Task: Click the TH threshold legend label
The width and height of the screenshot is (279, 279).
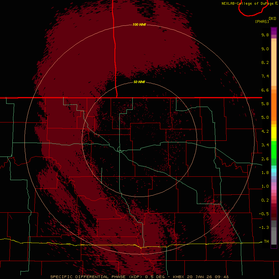Action: (x=266, y=241)
